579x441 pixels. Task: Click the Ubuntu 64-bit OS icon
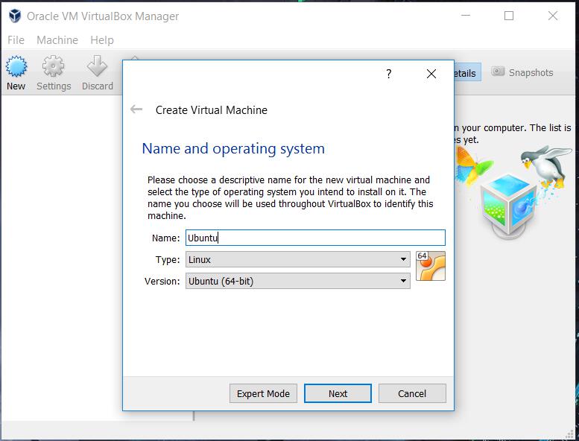pos(431,266)
